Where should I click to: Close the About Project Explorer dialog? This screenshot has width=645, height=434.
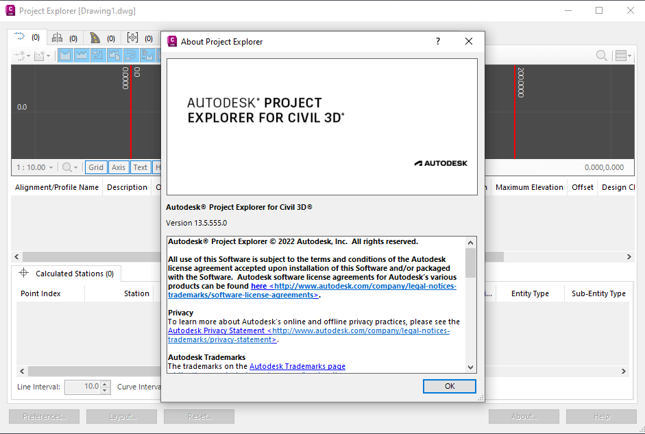pos(469,41)
